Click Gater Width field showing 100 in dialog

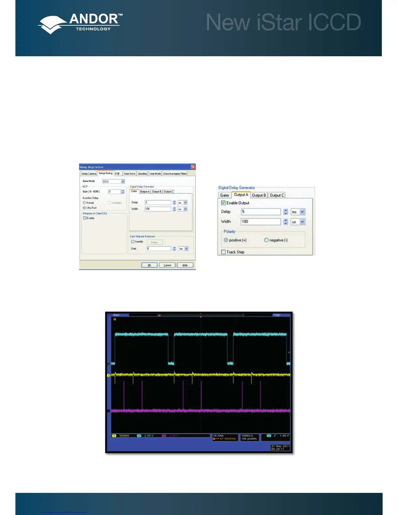[158, 209]
